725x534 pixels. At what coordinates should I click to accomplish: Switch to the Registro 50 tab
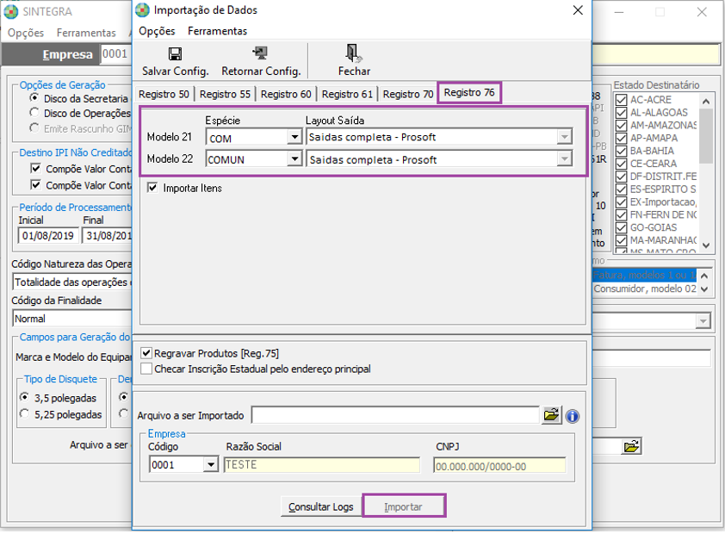pyautogui.click(x=164, y=94)
